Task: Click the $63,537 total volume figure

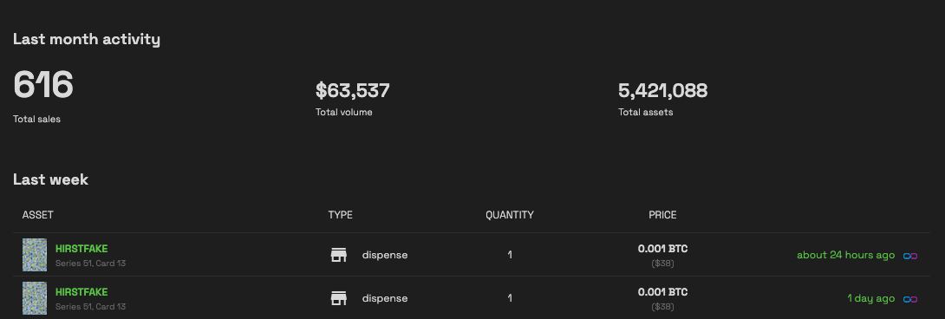Action: pyautogui.click(x=353, y=90)
